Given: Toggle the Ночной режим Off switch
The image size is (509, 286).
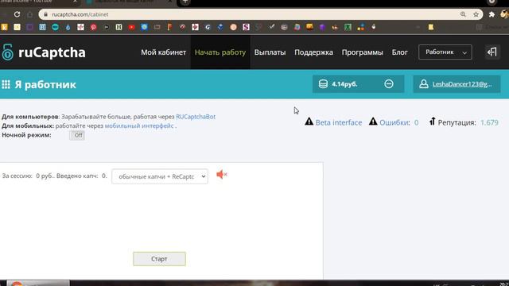Looking at the screenshot, I should pyautogui.click(x=77, y=135).
